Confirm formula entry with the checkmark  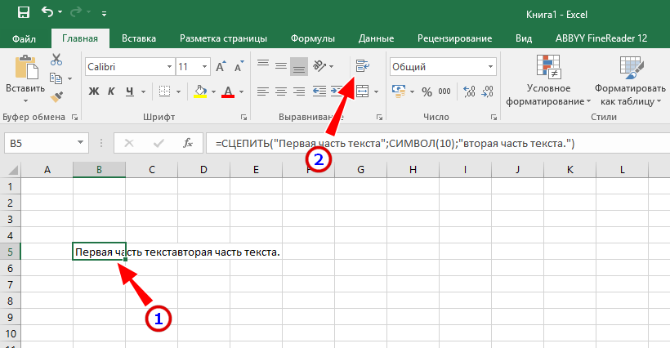[x=159, y=144]
